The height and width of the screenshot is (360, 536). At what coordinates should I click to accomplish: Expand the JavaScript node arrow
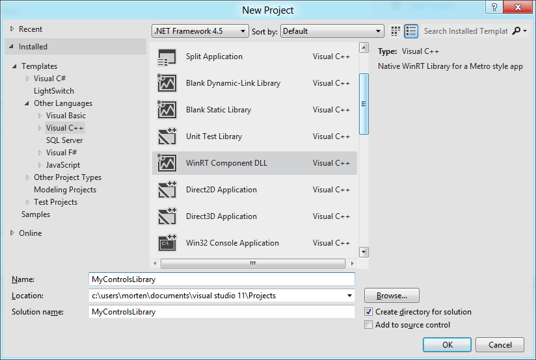[40, 165]
